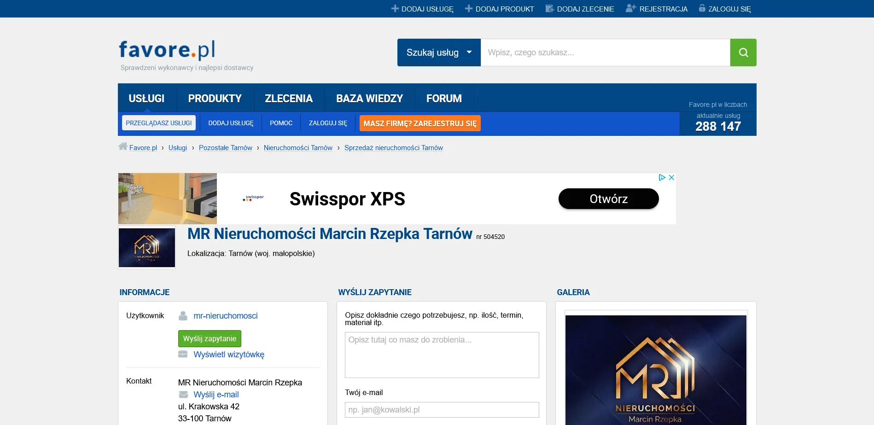Click the envelope icon by Wyślij e-mail

coord(183,395)
